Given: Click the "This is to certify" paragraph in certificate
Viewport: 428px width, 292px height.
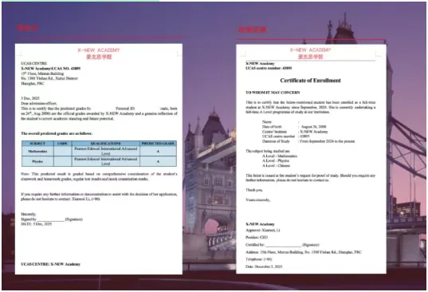Looking at the screenshot, I should click(310, 107).
